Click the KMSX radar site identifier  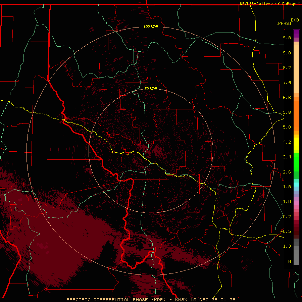[x=181, y=300]
